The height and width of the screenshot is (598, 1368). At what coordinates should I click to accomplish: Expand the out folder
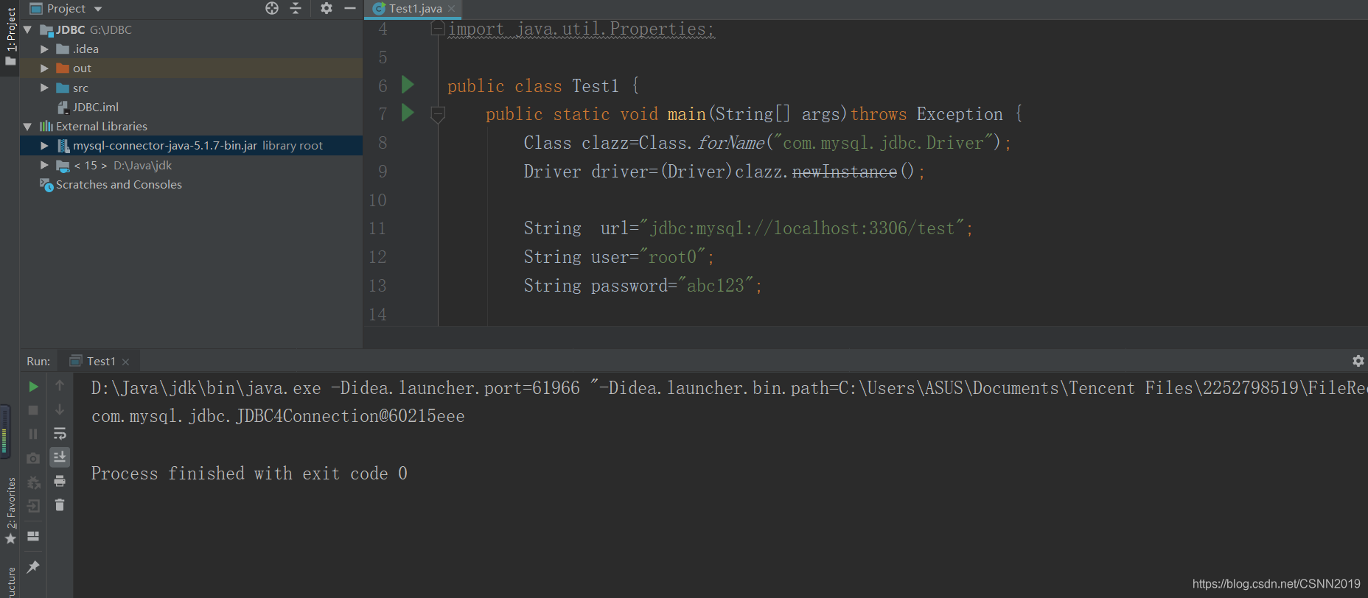pos(44,68)
